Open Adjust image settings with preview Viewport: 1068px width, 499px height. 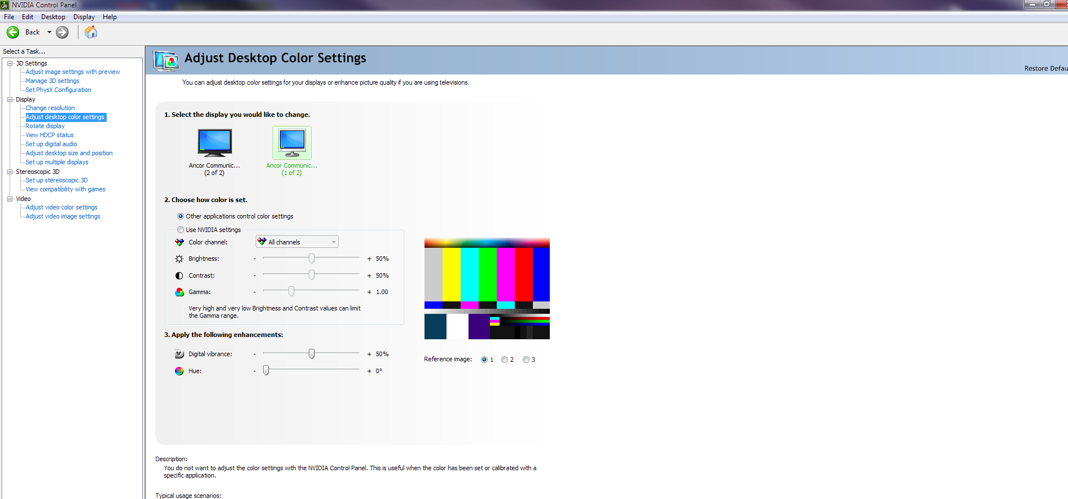click(73, 72)
